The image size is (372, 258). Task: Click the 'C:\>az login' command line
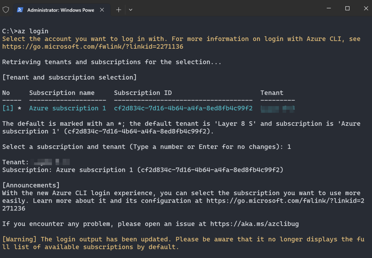(25, 31)
